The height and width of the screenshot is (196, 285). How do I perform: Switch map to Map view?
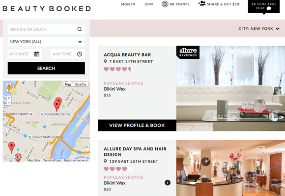pyautogui.click(x=68, y=84)
